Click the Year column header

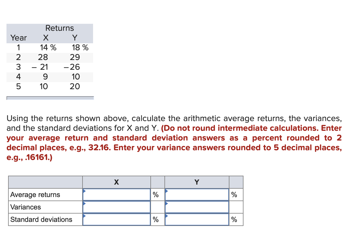tap(18, 38)
